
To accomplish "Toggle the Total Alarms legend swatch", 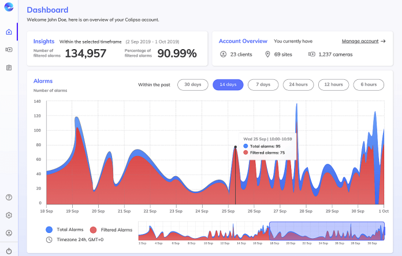I will (49, 230).
